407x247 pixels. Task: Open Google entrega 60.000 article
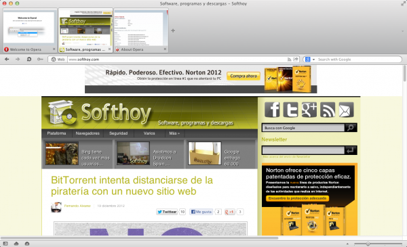232,158
